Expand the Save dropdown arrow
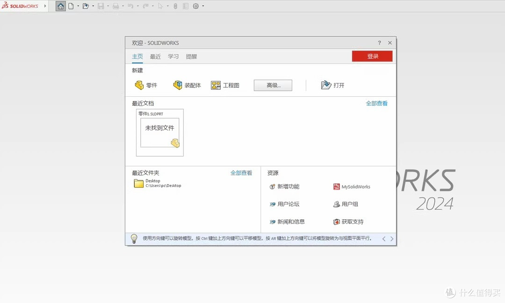The image size is (505, 303). click(108, 6)
